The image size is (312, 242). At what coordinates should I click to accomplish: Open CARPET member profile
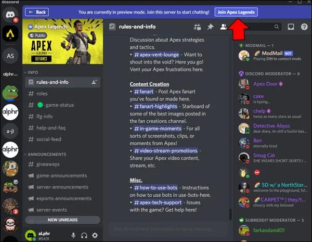(x=272, y=202)
